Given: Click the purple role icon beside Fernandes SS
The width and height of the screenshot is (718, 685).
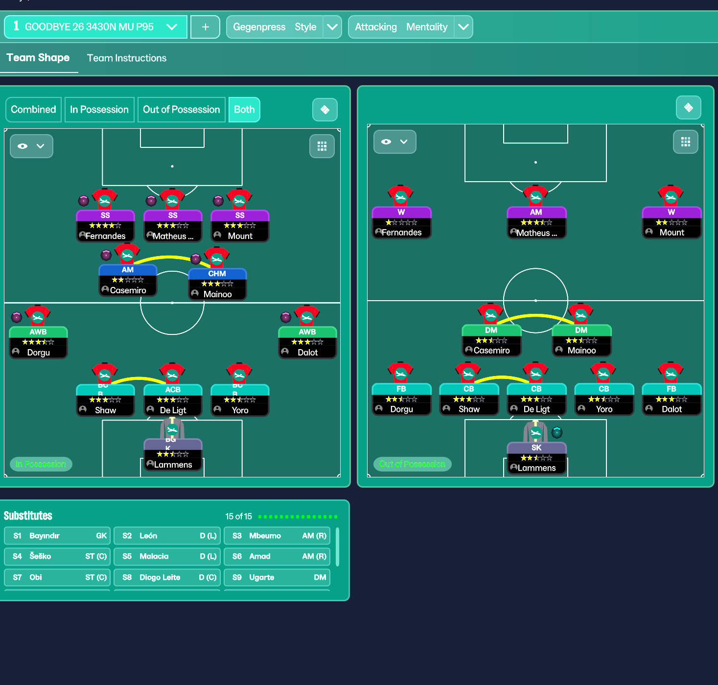Looking at the screenshot, I should pos(84,201).
